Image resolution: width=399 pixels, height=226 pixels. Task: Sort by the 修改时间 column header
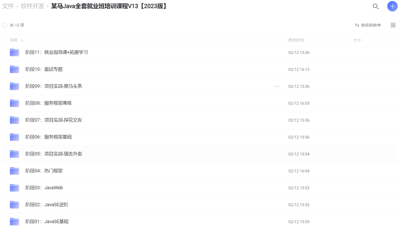click(296, 40)
